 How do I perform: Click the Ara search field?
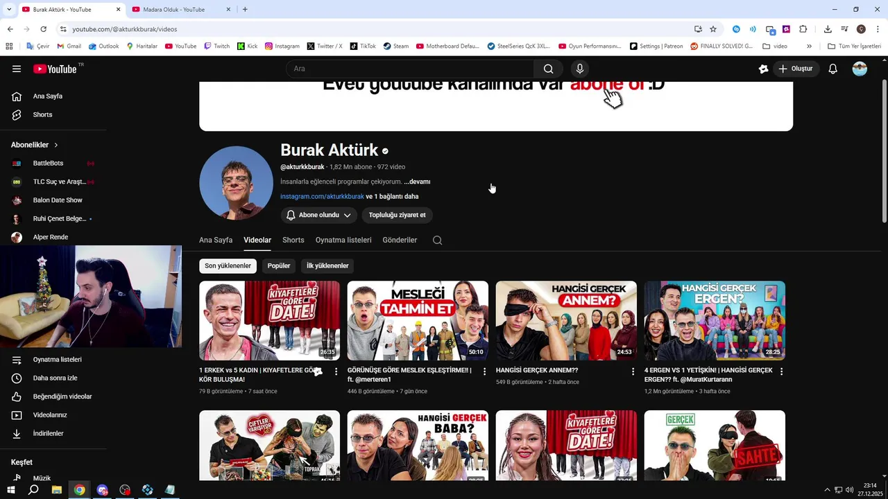tap(410, 69)
